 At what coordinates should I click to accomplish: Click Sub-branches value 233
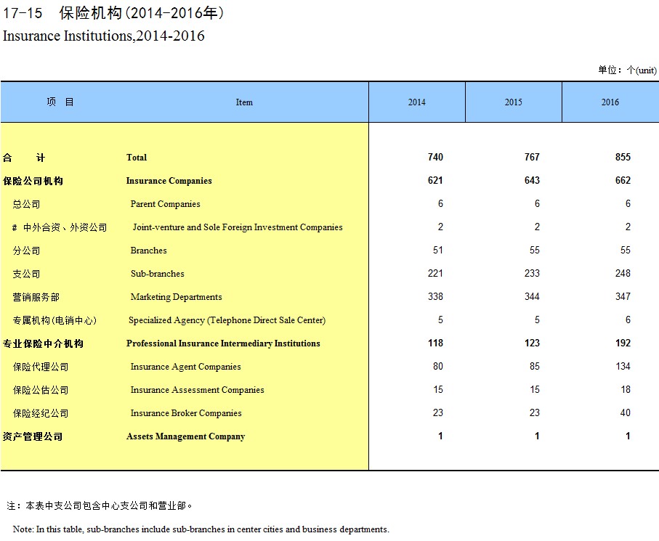pos(532,273)
